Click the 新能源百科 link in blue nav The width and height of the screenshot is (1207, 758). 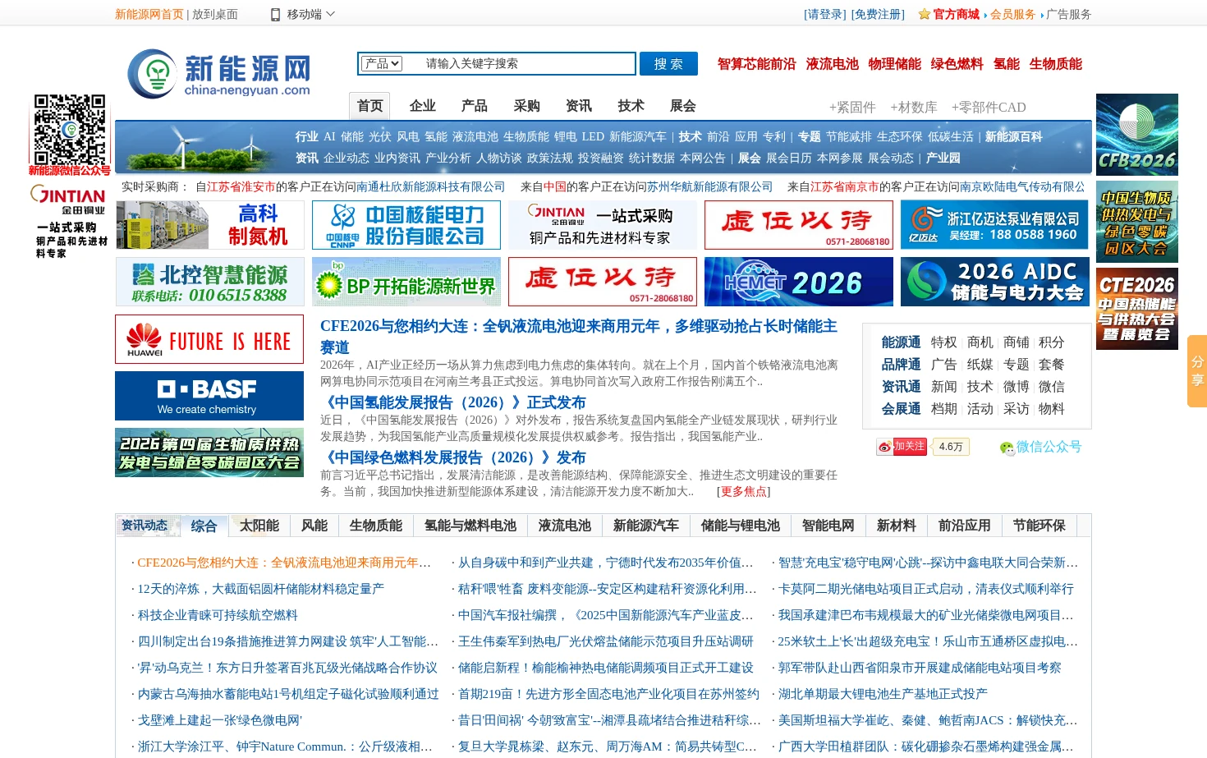(x=1014, y=137)
